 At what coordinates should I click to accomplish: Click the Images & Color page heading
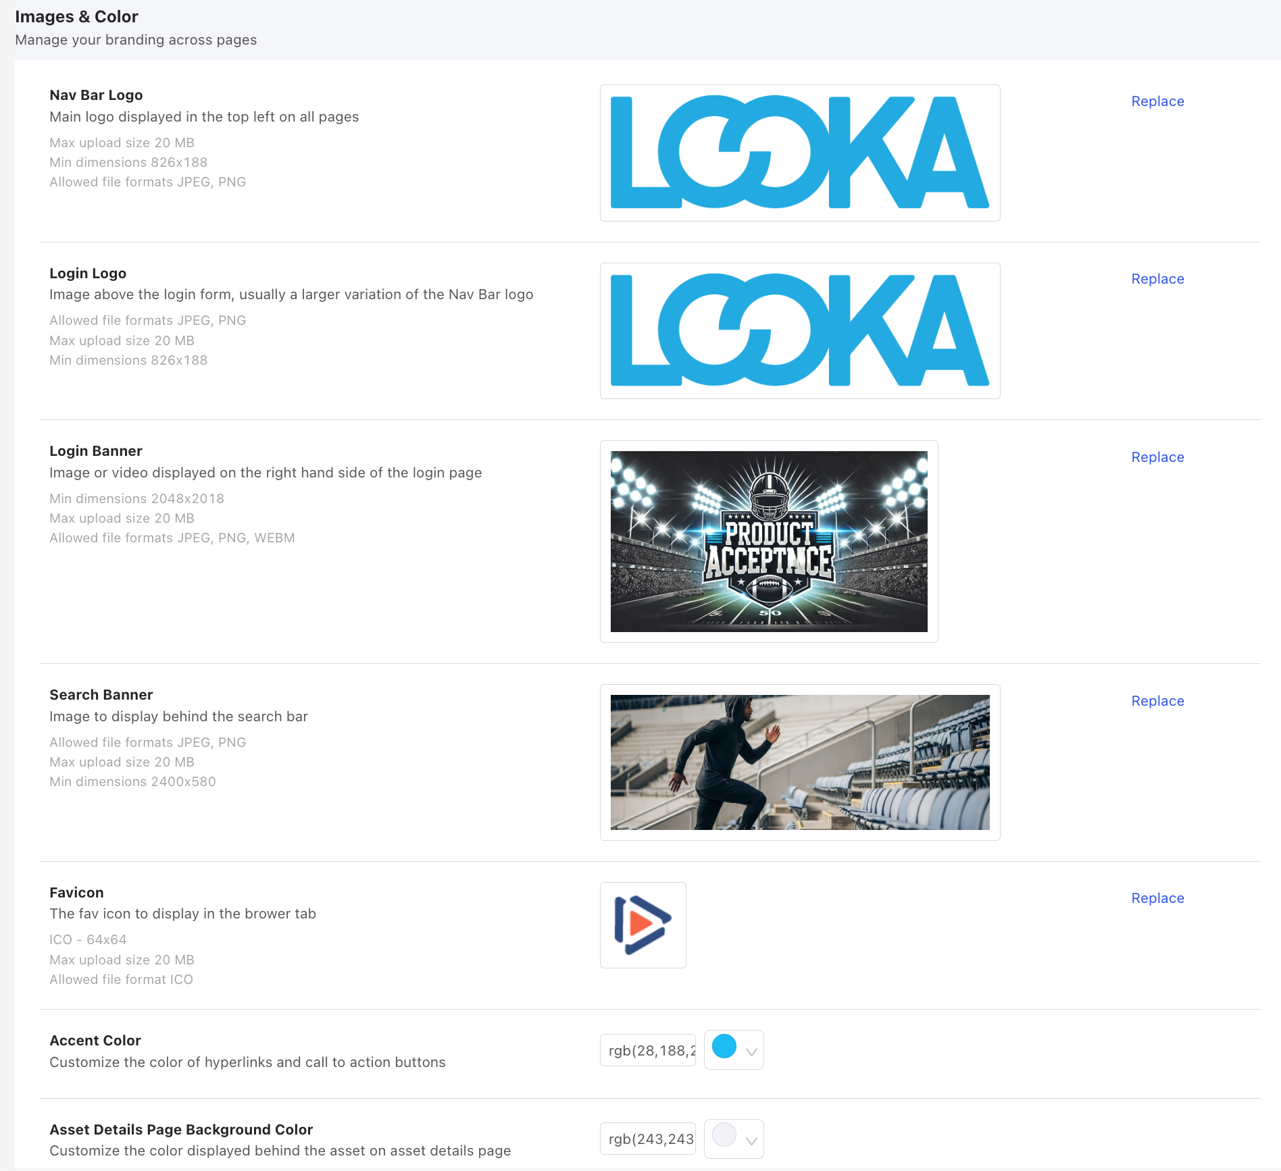(x=76, y=17)
